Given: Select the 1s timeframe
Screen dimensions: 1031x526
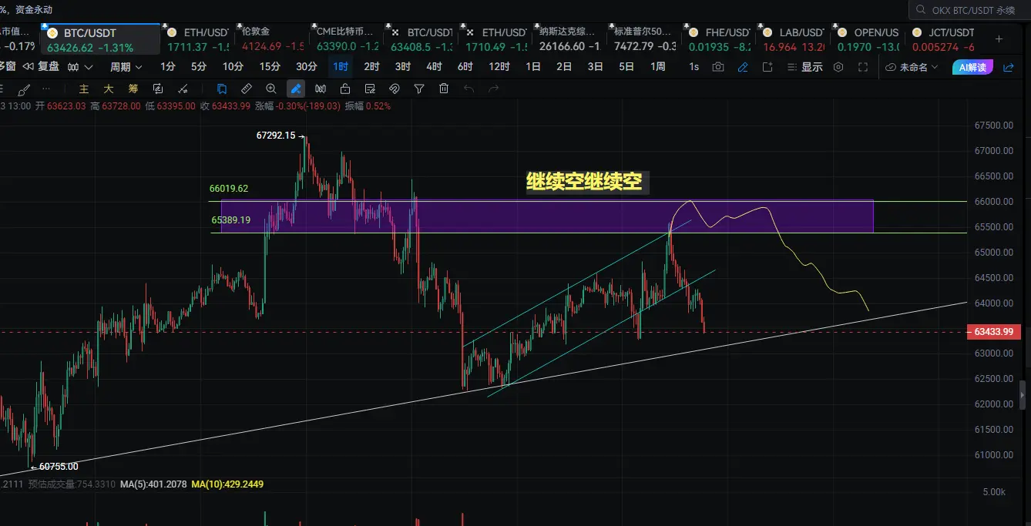Looking at the screenshot, I should pyautogui.click(x=694, y=67).
